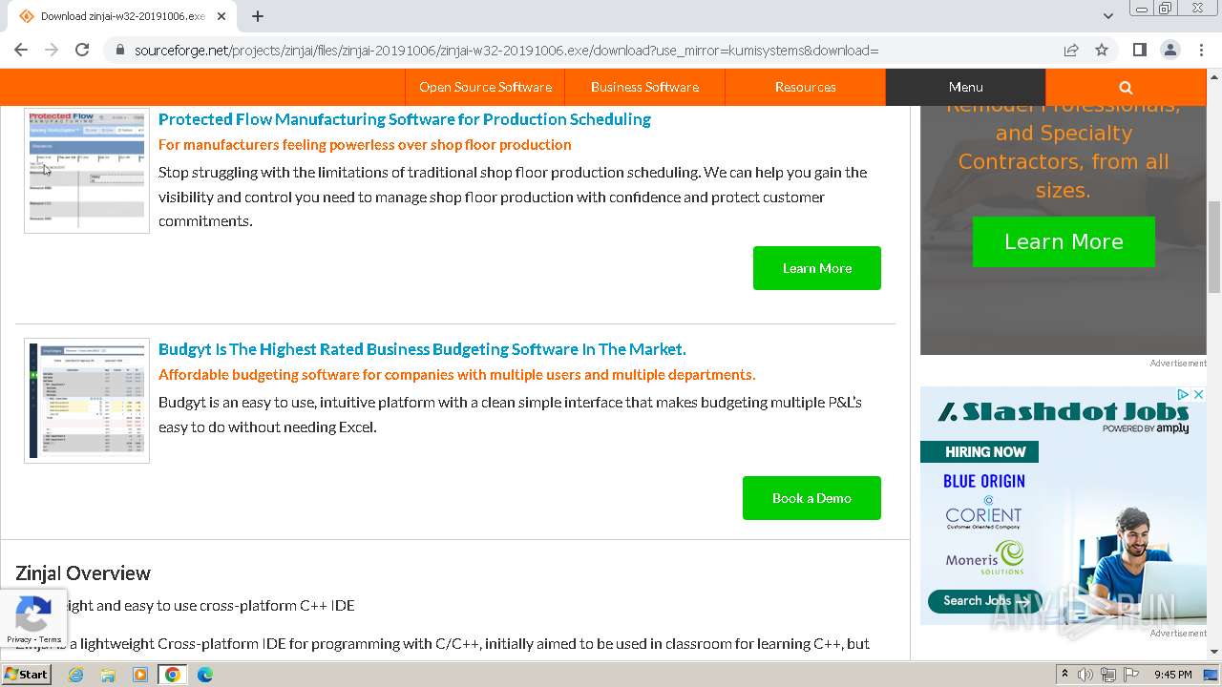Open the reCAPTCHA Privacy link
Viewport: 1222px width, 687px height.
coord(19,640)
